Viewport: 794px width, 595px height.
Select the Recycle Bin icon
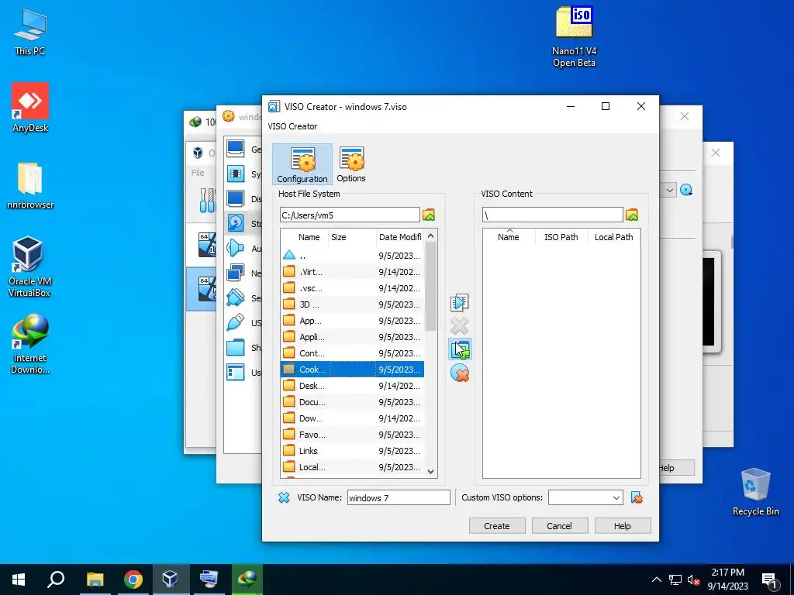pyautogui.click(x=755, y=492)
